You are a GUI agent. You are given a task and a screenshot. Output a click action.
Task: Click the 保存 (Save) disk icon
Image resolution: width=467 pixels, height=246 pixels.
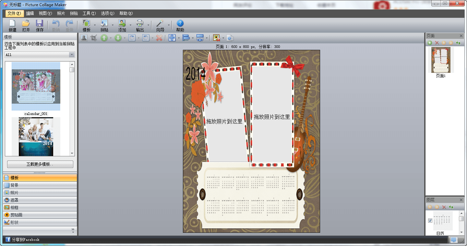[40, 23]
